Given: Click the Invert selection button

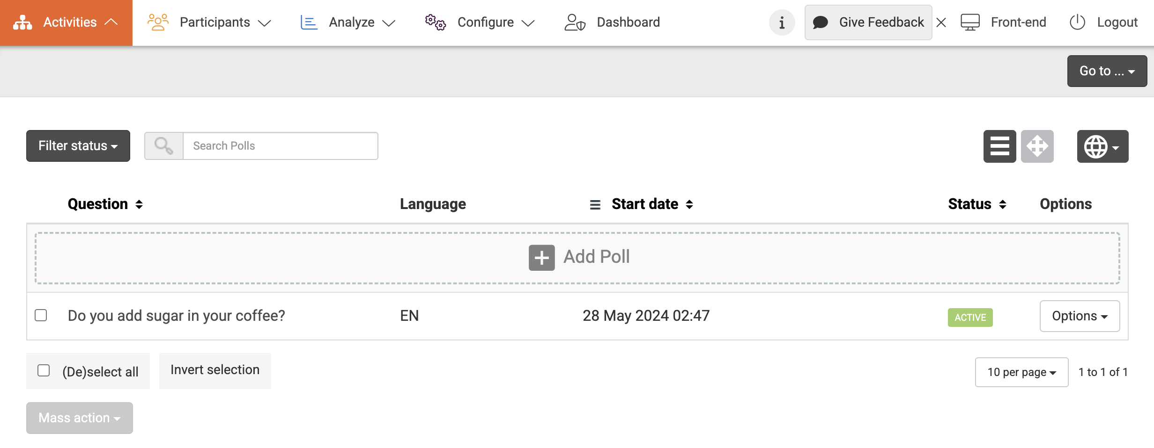Looking at the screenshot, I should tap(215, 370).
